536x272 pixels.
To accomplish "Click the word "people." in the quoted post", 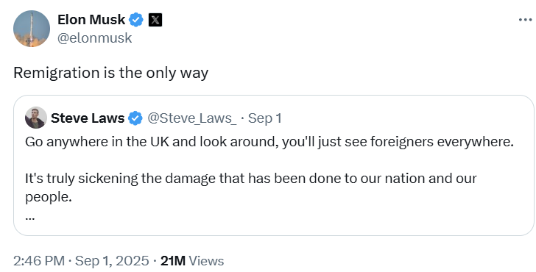I will pyautogui.click(x=49, y=197).
